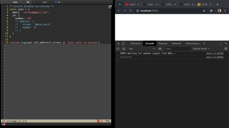Click the console prompt arrow
Viewport: 229px width, 128px height.
(117, 61)
